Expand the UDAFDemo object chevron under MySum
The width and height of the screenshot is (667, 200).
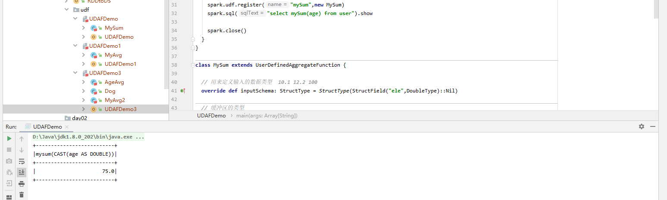tap(84, 37)
